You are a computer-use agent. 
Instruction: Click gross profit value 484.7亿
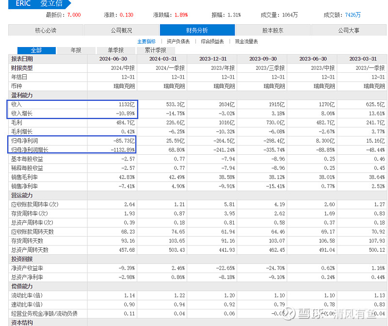click(125, 123)
